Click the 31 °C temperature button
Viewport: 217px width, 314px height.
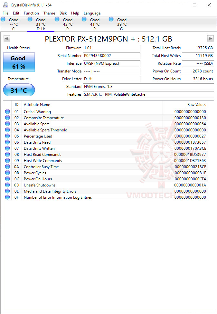coord(19,90)
